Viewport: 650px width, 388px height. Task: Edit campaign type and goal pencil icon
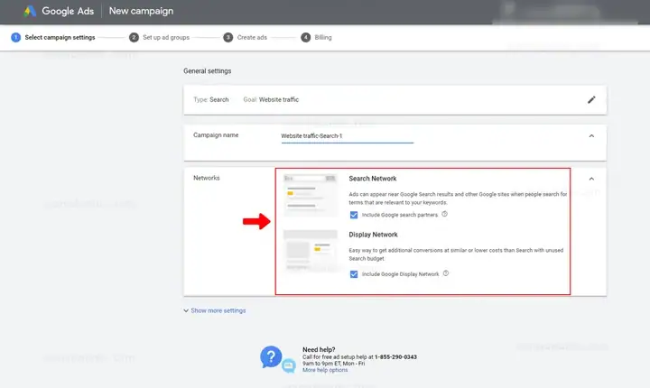click(591, 100)
